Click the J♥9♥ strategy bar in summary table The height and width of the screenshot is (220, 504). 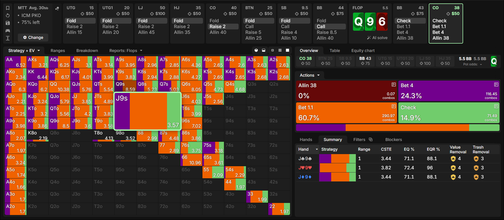tap(337, 168)
